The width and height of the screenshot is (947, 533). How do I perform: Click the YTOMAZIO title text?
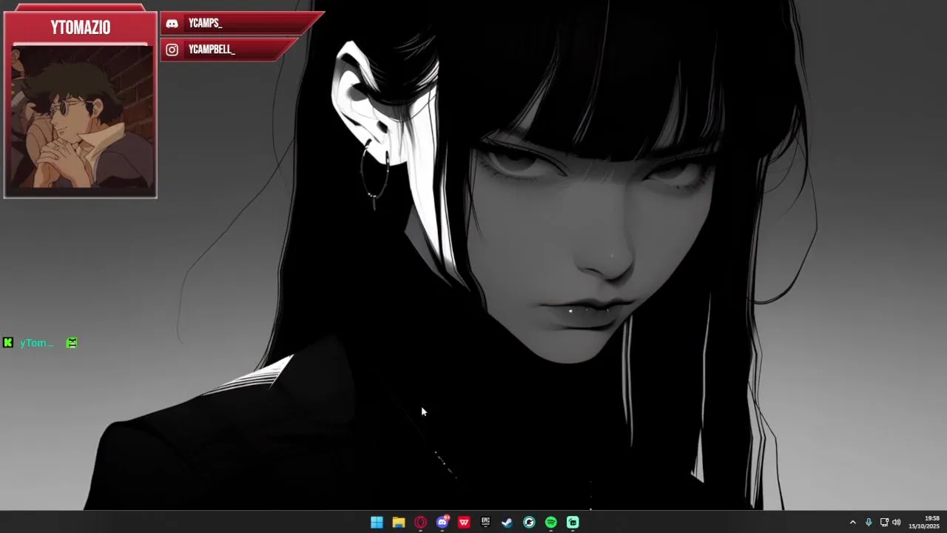point(81,28)
